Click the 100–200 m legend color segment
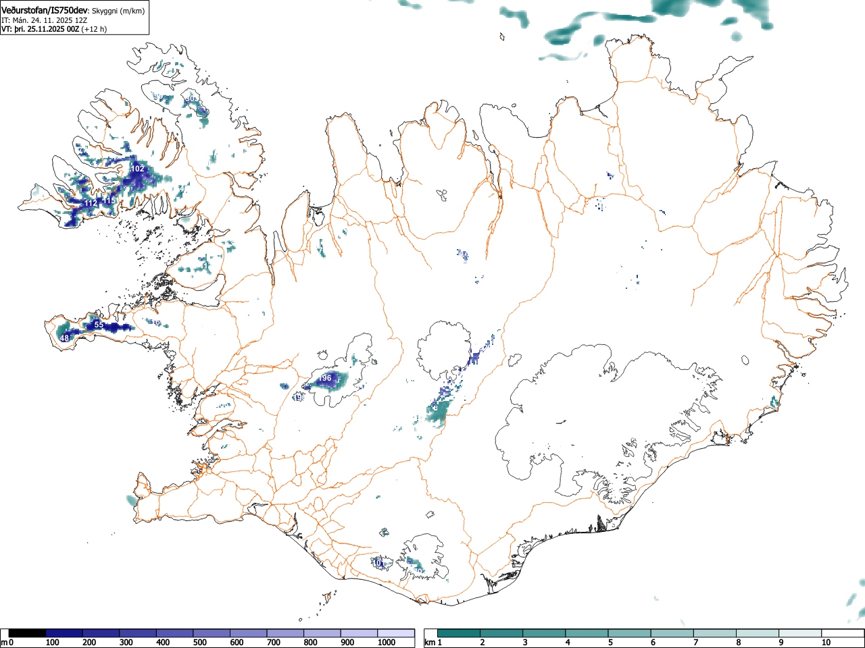865x648 pixels. pos(64,633)
